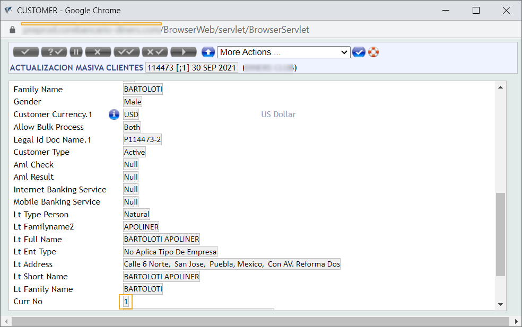Image resolution: width=522 pixels, height=327 pixels.
Task: Click the validate question-check toolbar button
Action: tap(54, 52)
